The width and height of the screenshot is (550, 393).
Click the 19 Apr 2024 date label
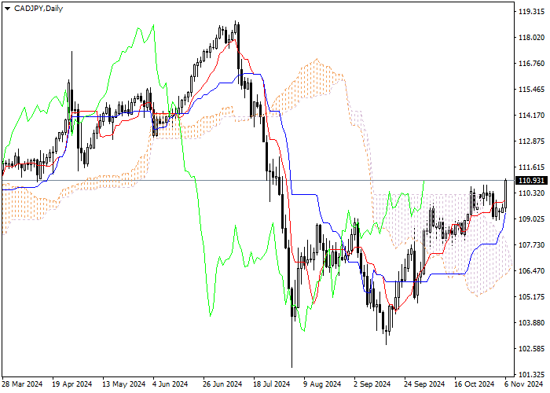click(72, 384)
